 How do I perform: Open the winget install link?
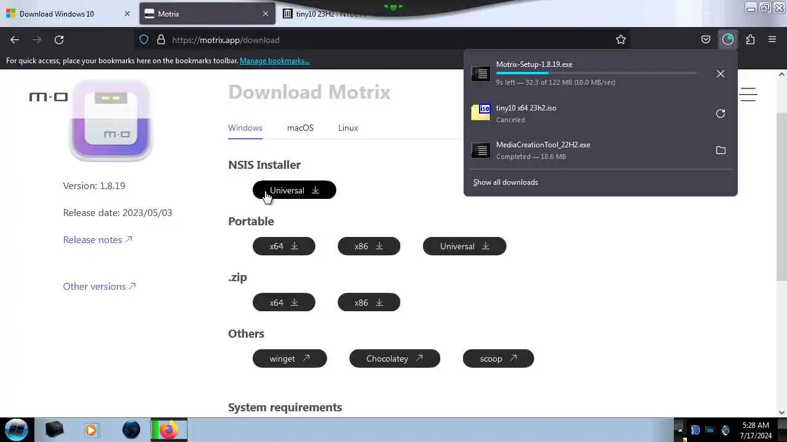pos(290,359)
